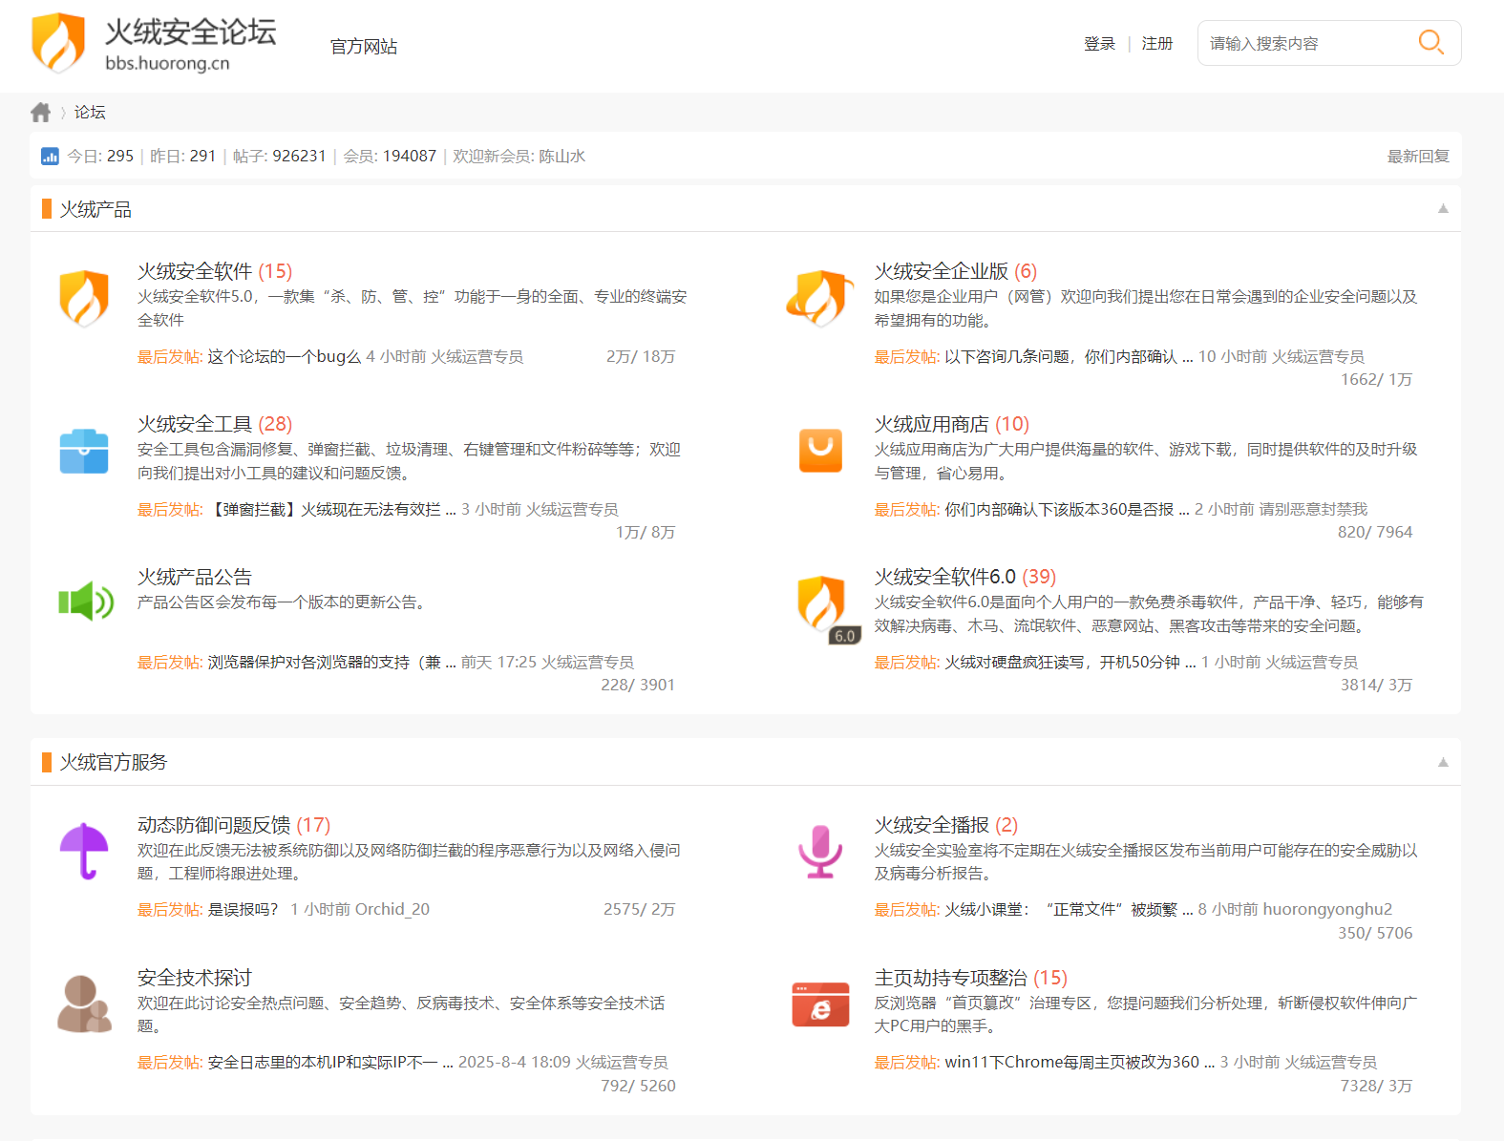Viewport: 1504px width, 1141px height.
Task: Click the 会员: 194087 statistic
Action: pos(390,157)
